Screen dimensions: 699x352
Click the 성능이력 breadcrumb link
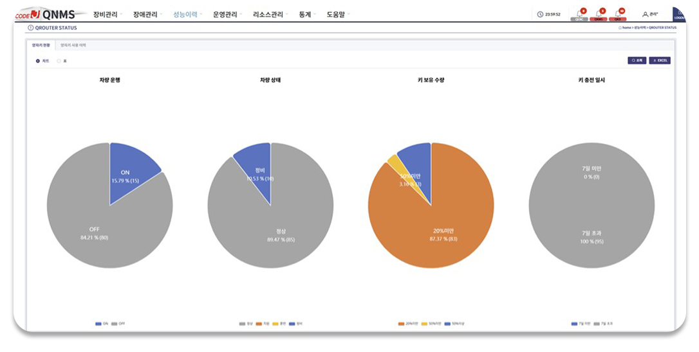click(640, 28)
